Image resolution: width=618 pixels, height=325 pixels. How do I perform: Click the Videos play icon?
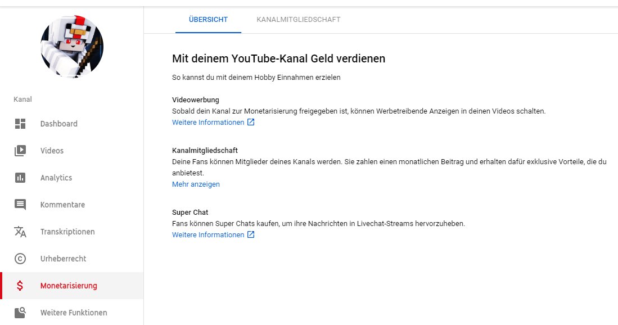20,151
